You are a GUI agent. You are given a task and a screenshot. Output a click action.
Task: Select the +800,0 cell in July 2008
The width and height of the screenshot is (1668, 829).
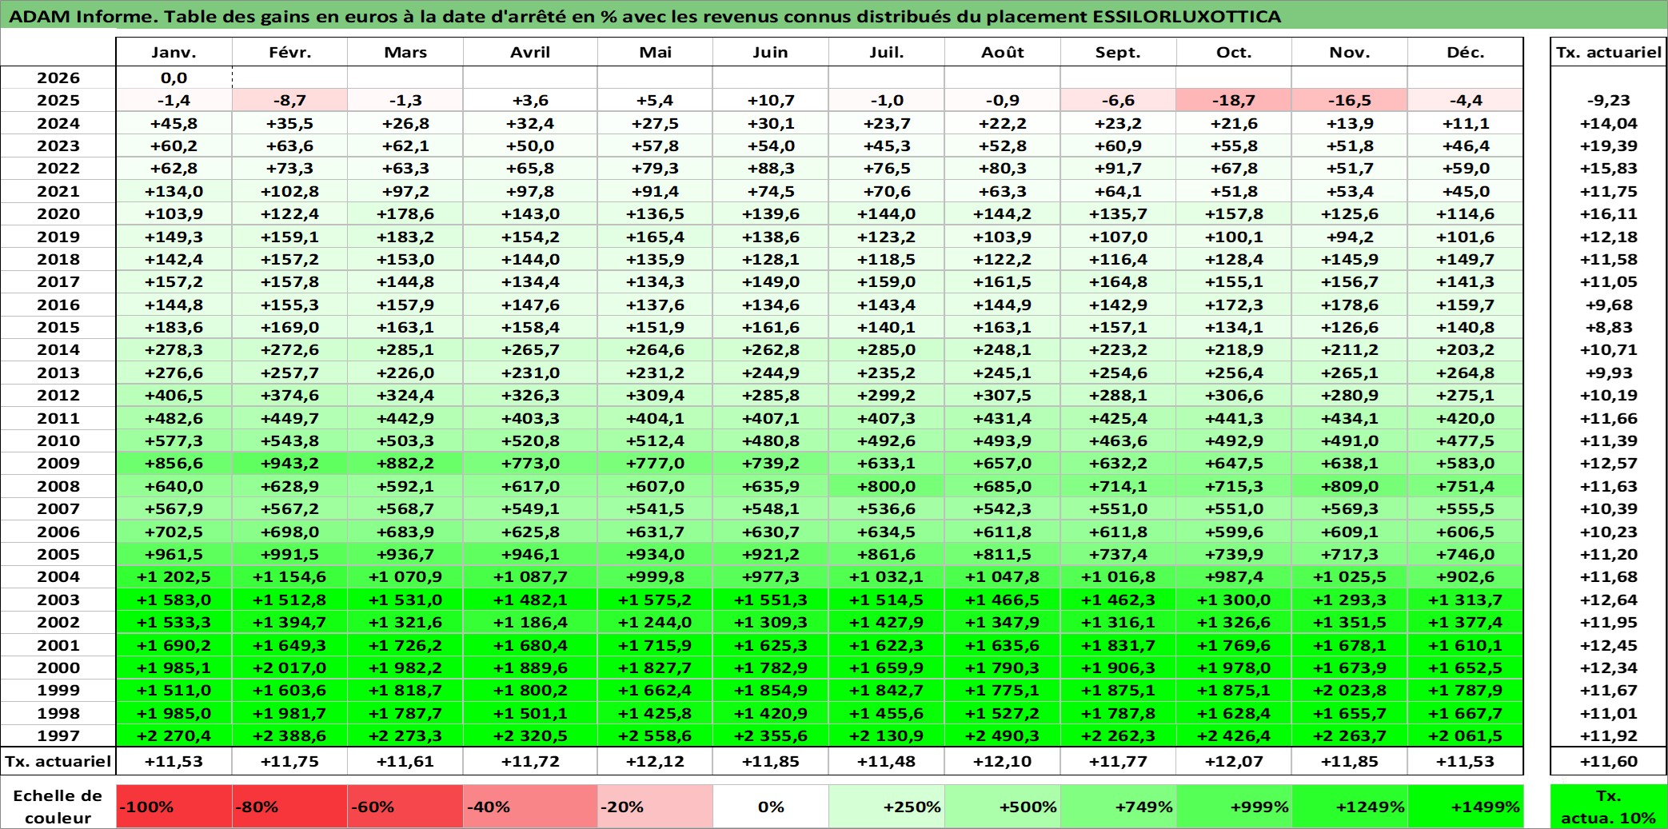(x=887, y=486)
